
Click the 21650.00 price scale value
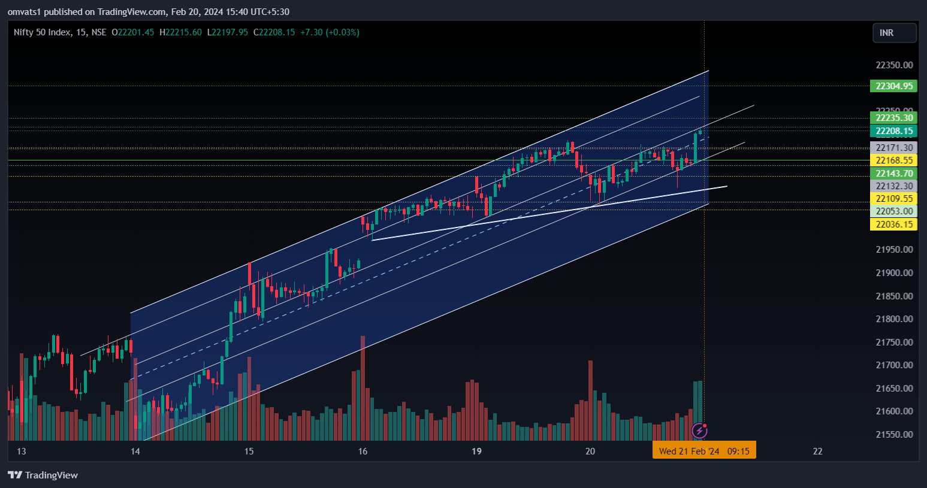point(894,389)
